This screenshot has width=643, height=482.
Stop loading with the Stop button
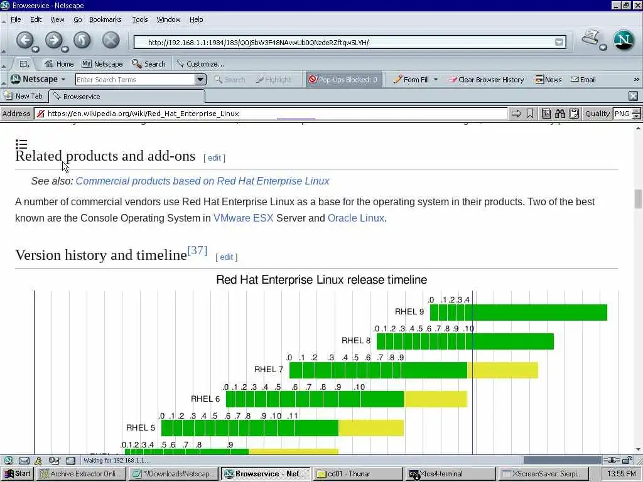point(111,40)
